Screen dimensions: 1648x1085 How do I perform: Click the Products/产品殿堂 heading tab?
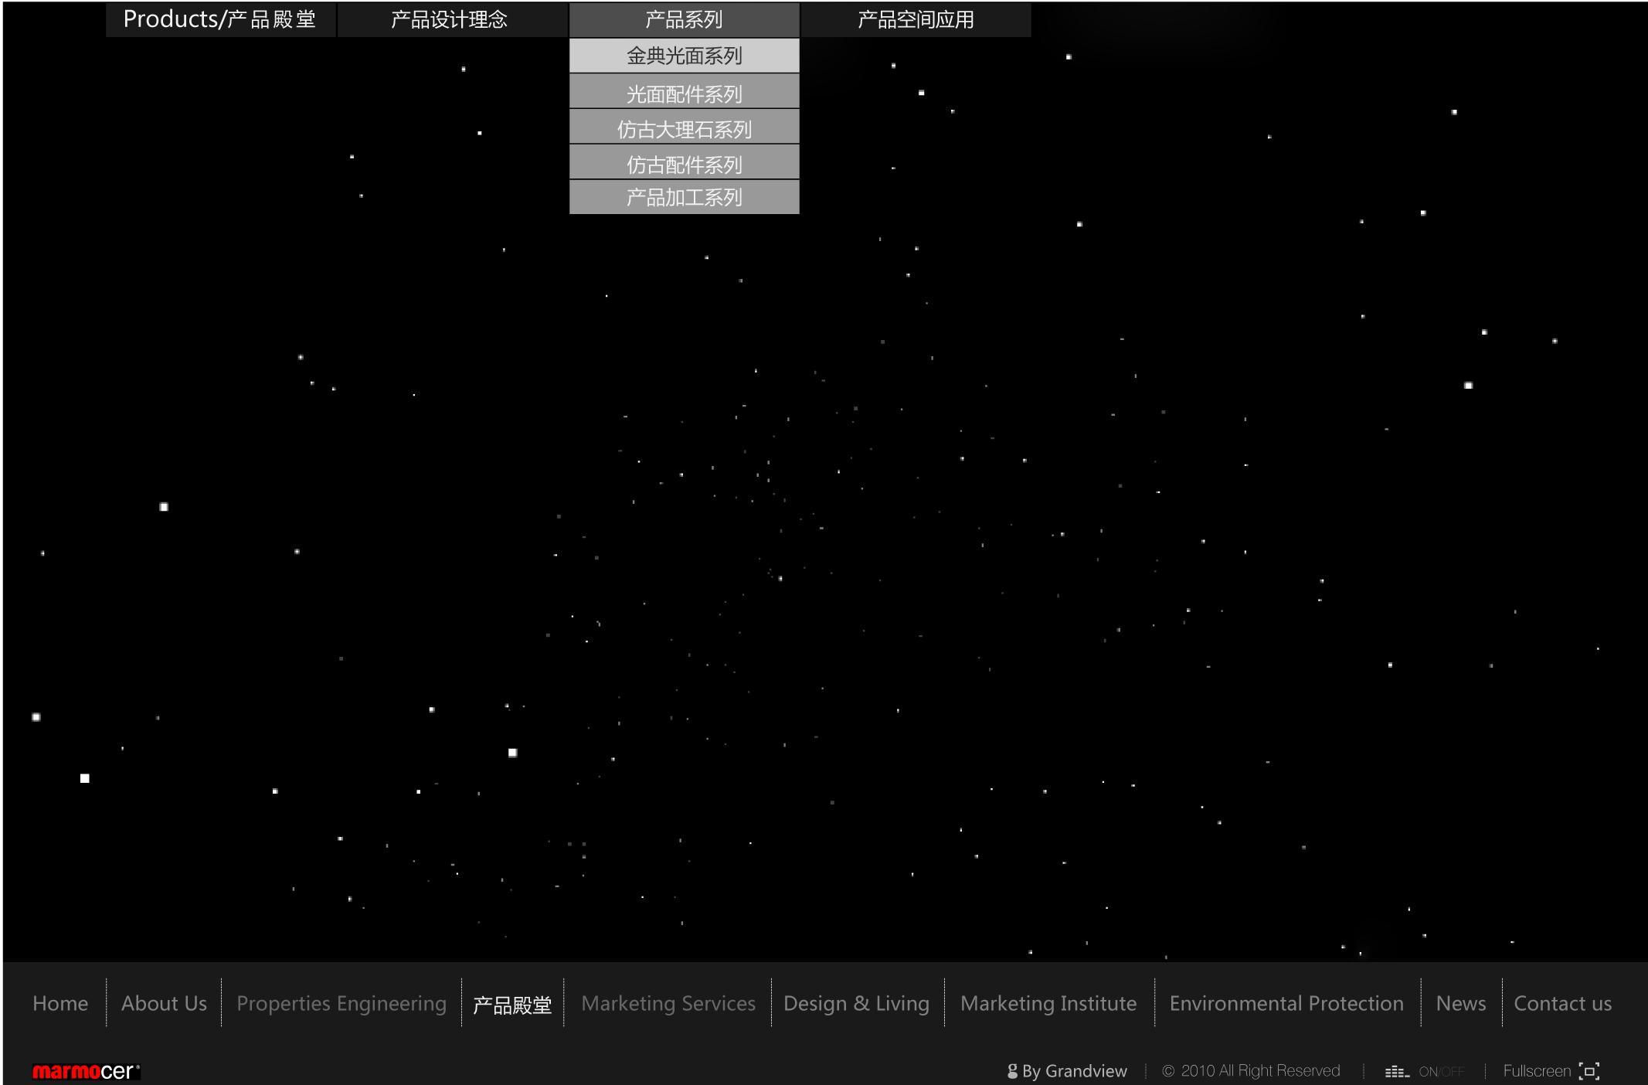click(x=220, y=19)
